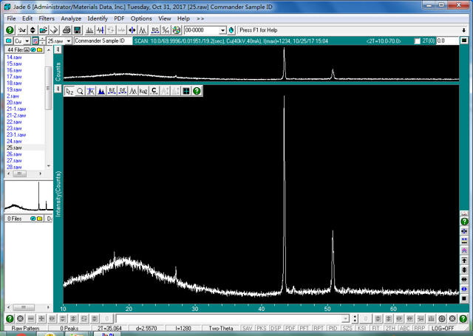Image resolution: width=473 pixels, height=336 pixels.
Task: Click the PKS status bar button
Action: pyautogui.click(x=261, y=328)
